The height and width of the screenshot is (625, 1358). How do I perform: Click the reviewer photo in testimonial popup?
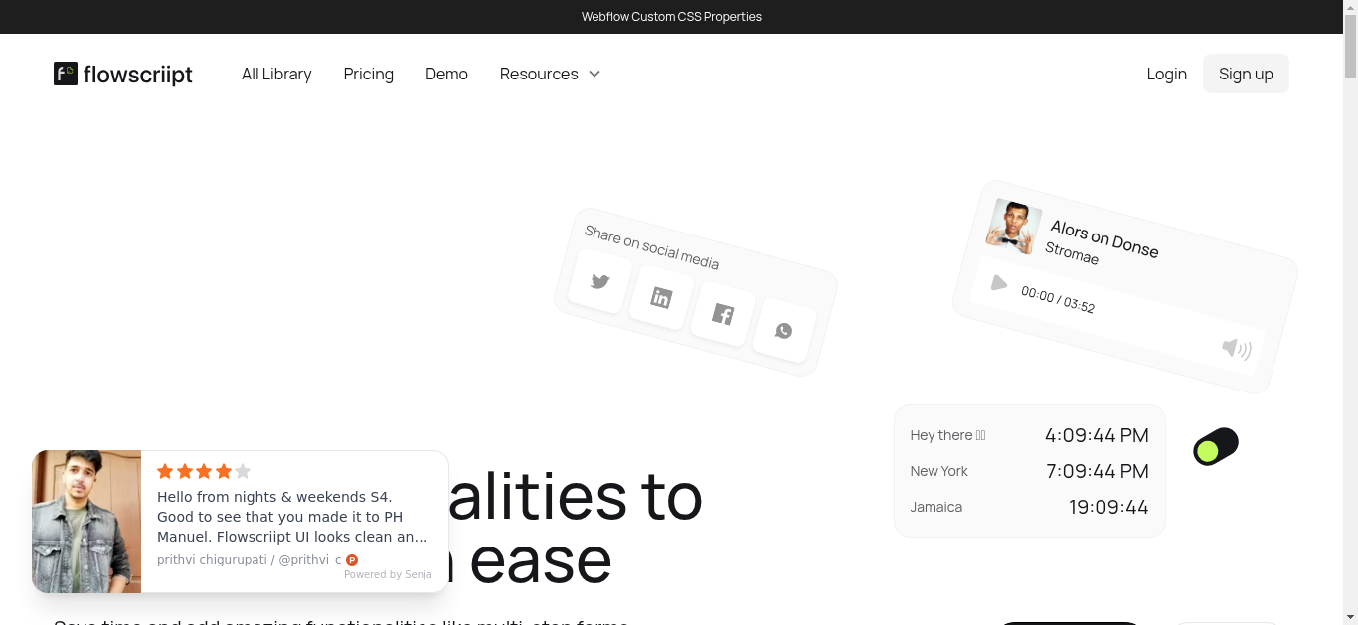point(86,522)
